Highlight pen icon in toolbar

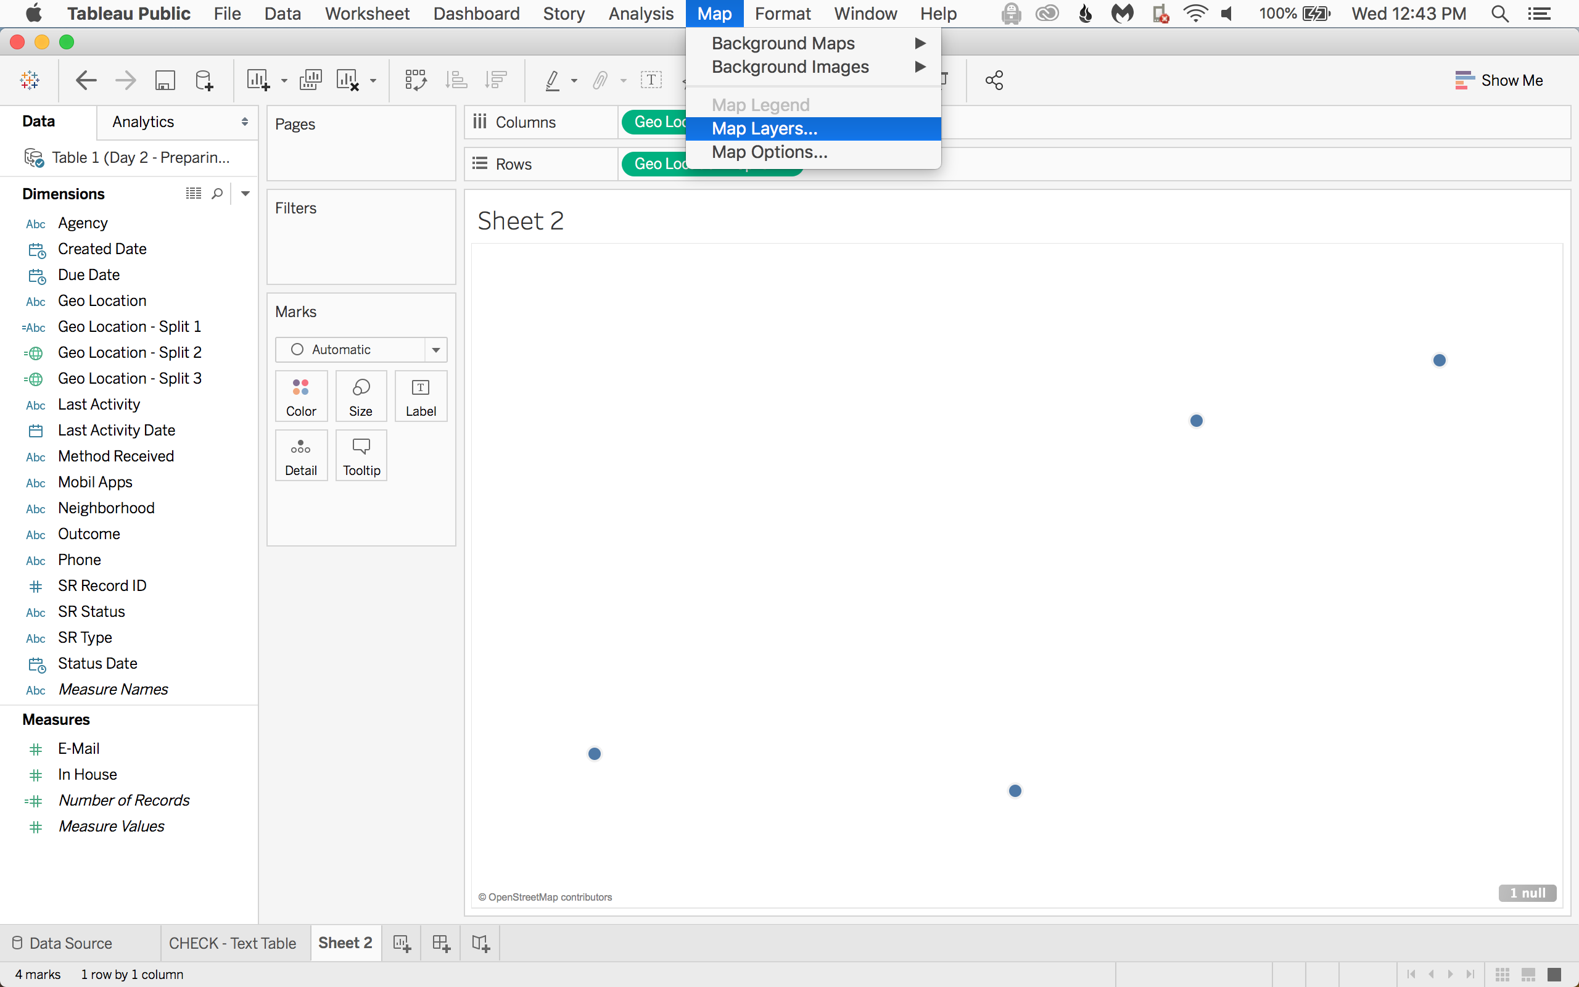tap(552, 80)
